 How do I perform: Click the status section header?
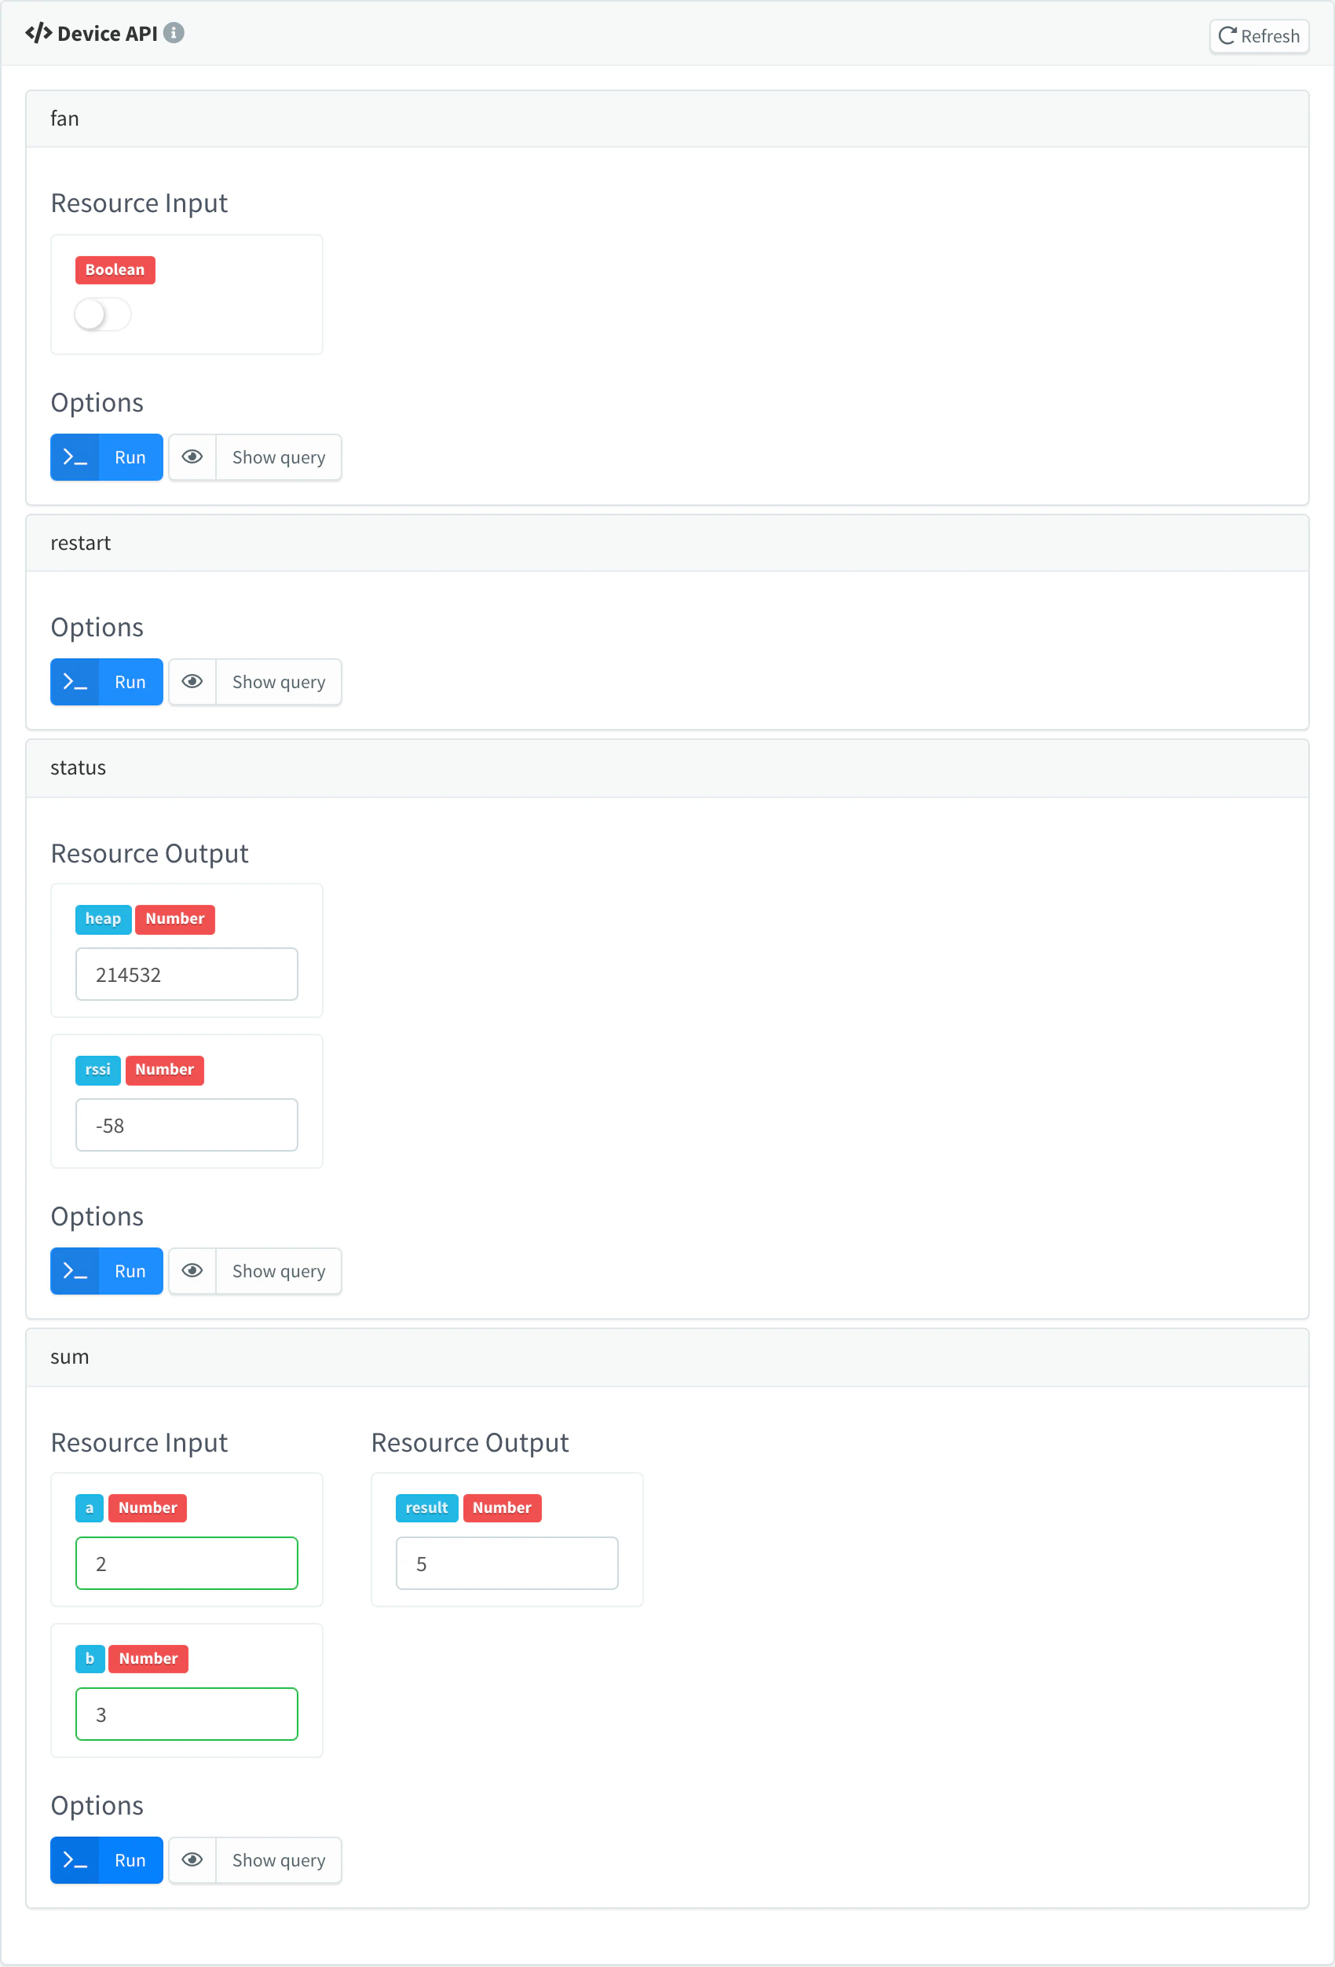coord(667,768)
